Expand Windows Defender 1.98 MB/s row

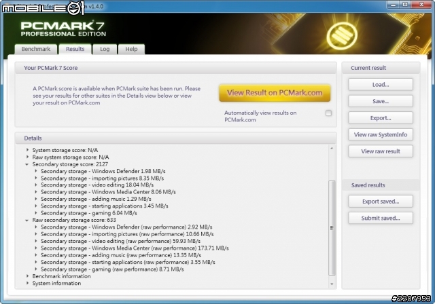point(36,171)
